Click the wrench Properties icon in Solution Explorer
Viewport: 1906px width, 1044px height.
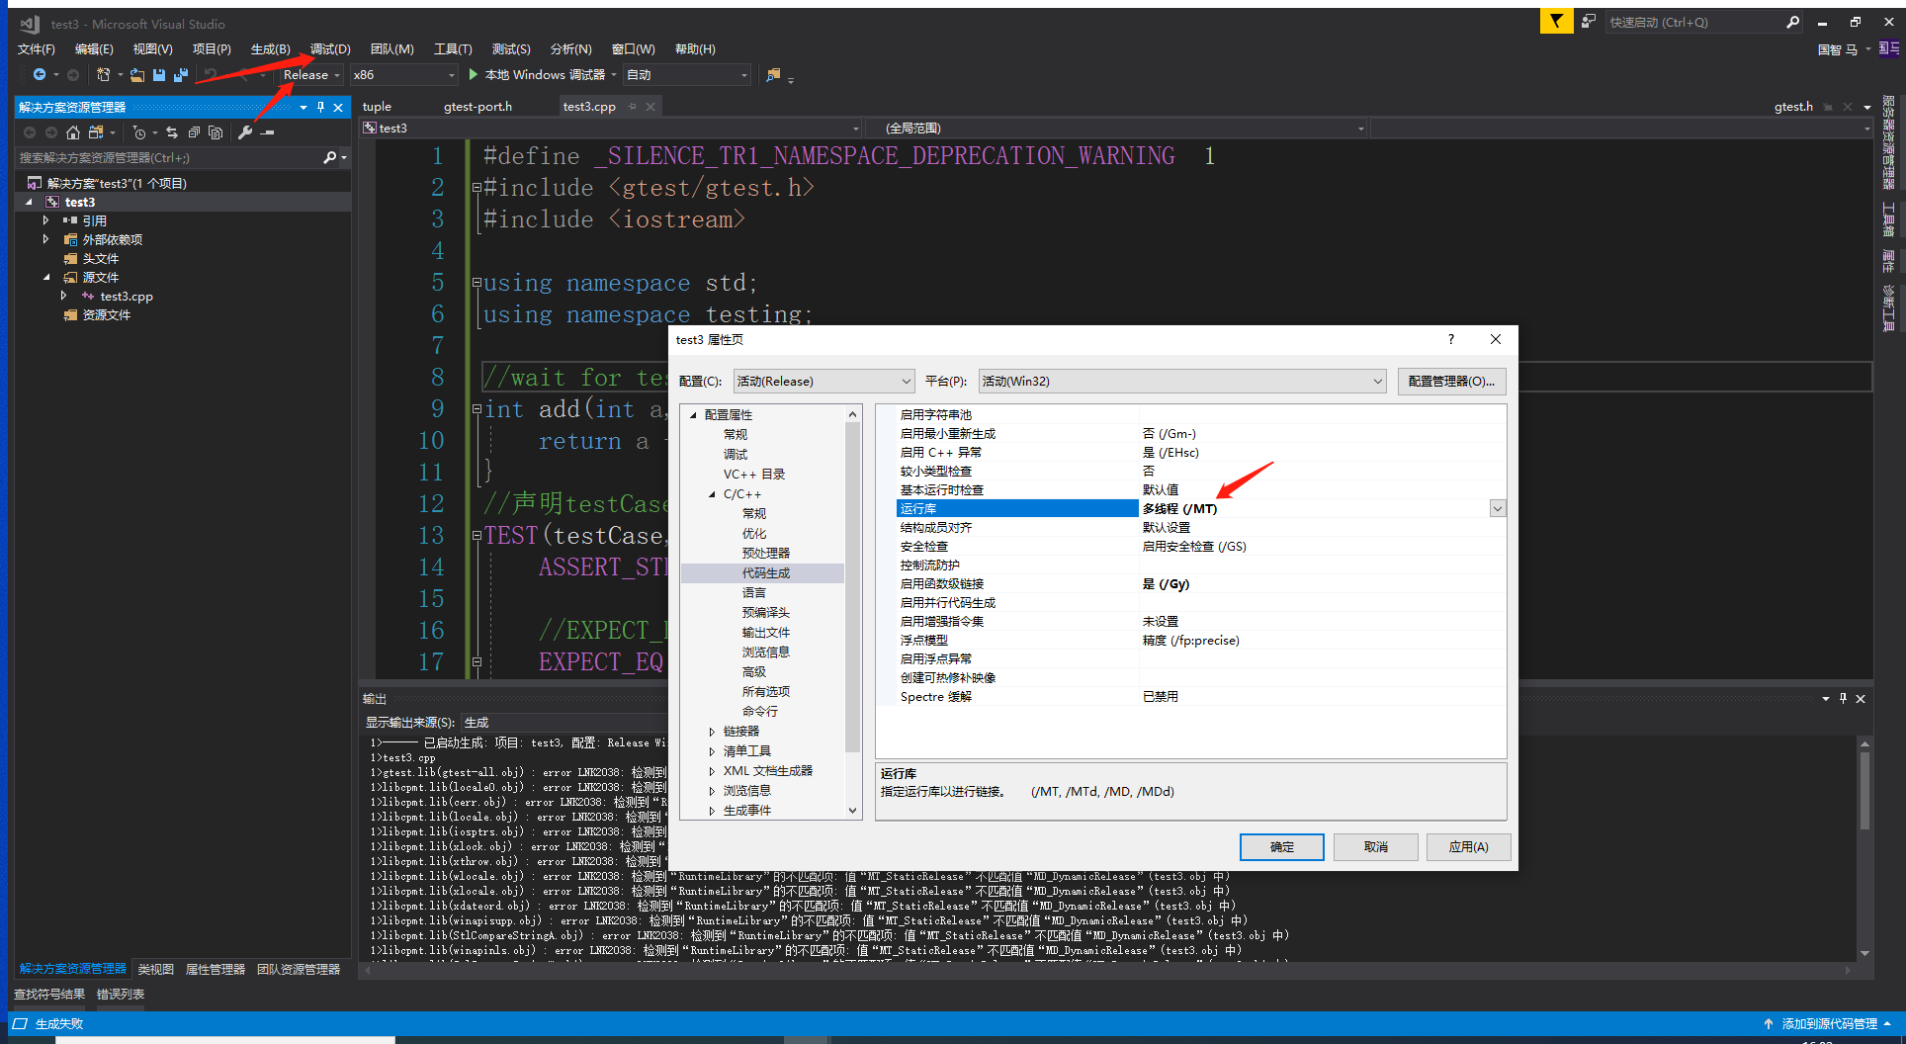click(x=244, y=131)
